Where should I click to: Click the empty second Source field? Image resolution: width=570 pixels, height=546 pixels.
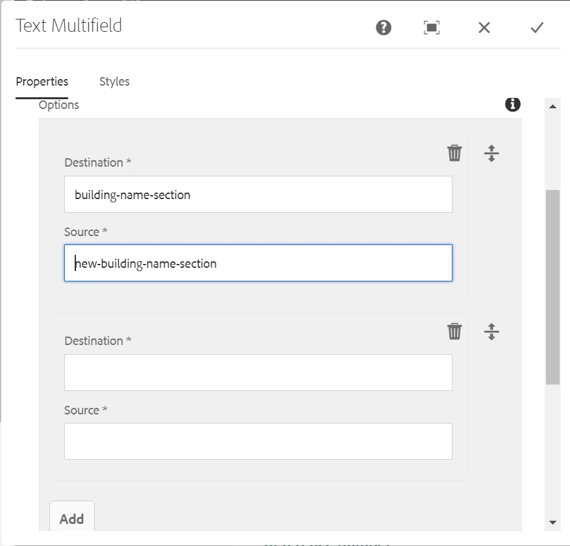pyautogui.click(x=258, y=442)
